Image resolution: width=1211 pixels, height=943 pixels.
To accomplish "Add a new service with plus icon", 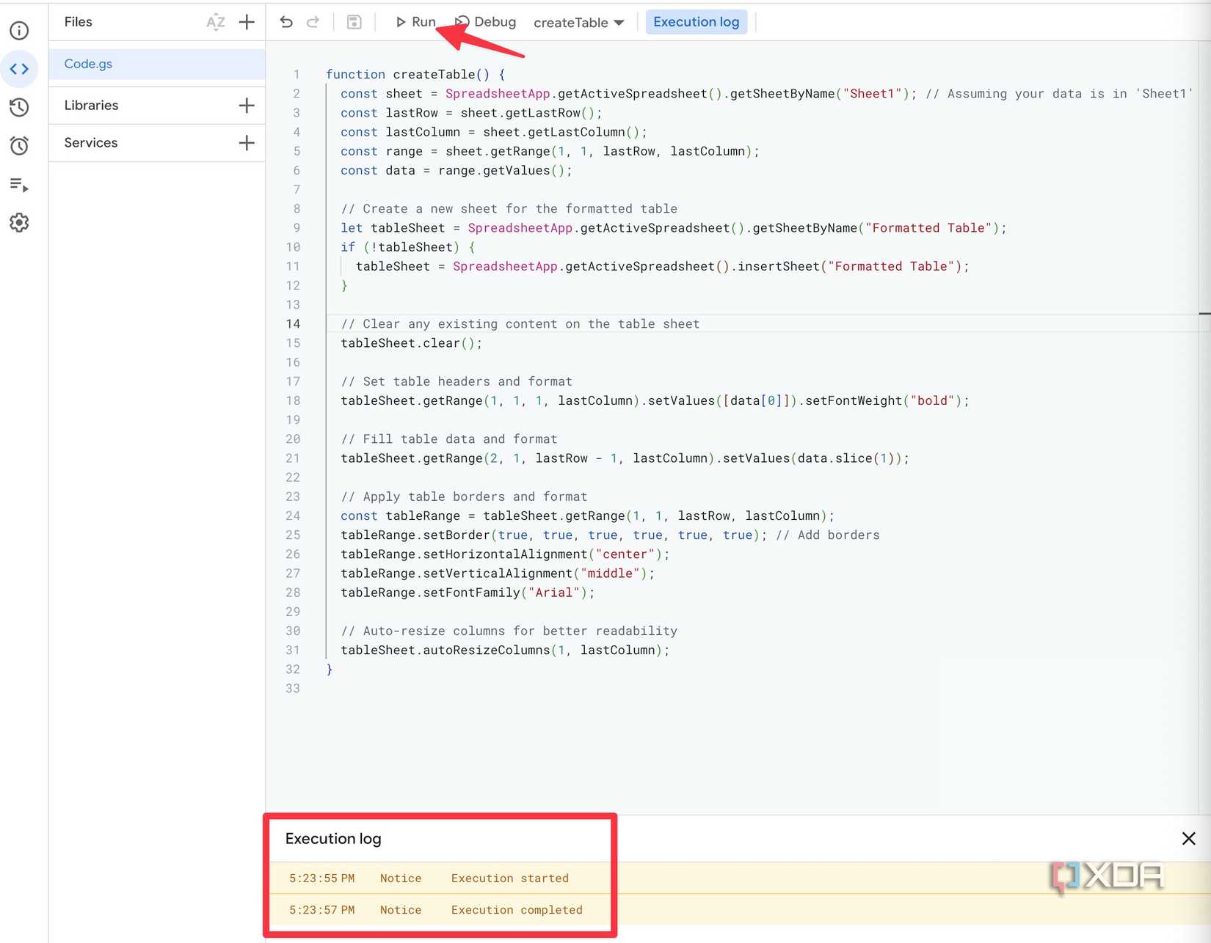I will 247,142.
